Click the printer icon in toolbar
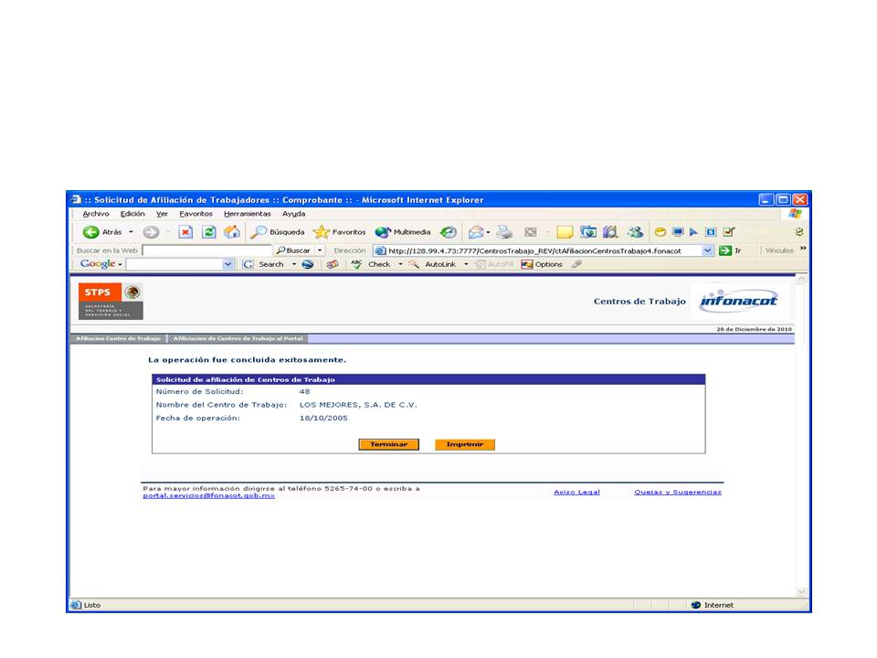The height and width of the screenshot is (658, 877). [504, 232]
